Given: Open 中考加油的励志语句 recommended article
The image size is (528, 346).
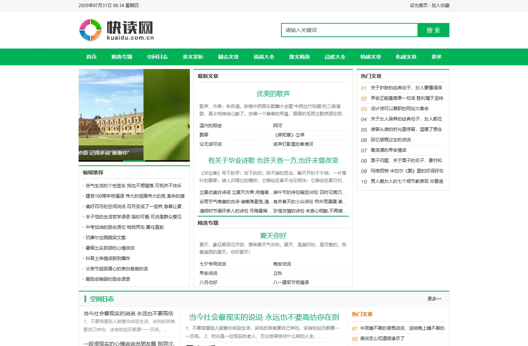Looking at the screenshot, I should pyautogui.click(x=125, y=227).
